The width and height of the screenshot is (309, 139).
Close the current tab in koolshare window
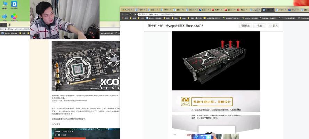click(x=5, y=25)
